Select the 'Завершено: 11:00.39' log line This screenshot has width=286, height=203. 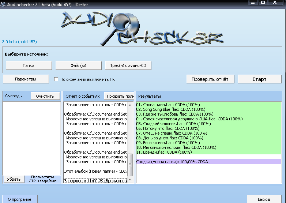95,180
